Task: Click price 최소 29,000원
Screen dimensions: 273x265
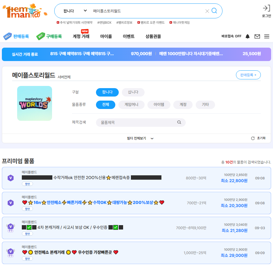Action: click(x=234, y=255)
